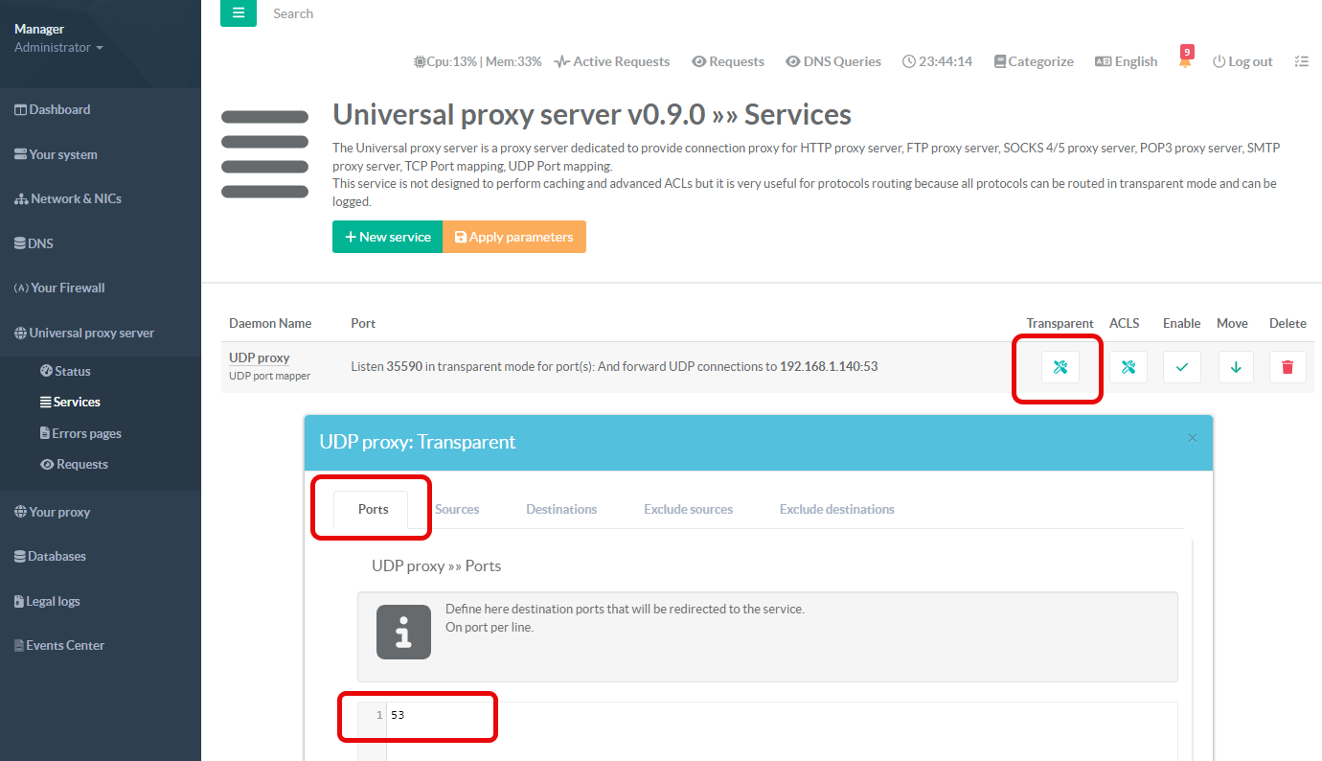Switch to the Exclude destinations tab

point(836,509)
